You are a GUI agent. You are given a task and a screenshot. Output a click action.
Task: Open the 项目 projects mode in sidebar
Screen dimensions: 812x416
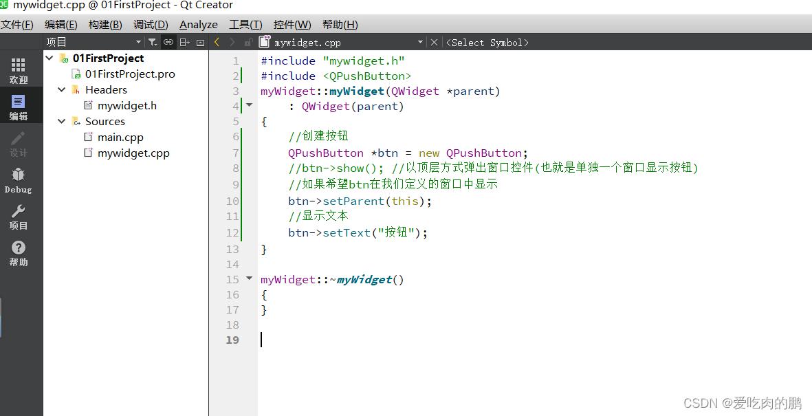[x=18, y=217]
